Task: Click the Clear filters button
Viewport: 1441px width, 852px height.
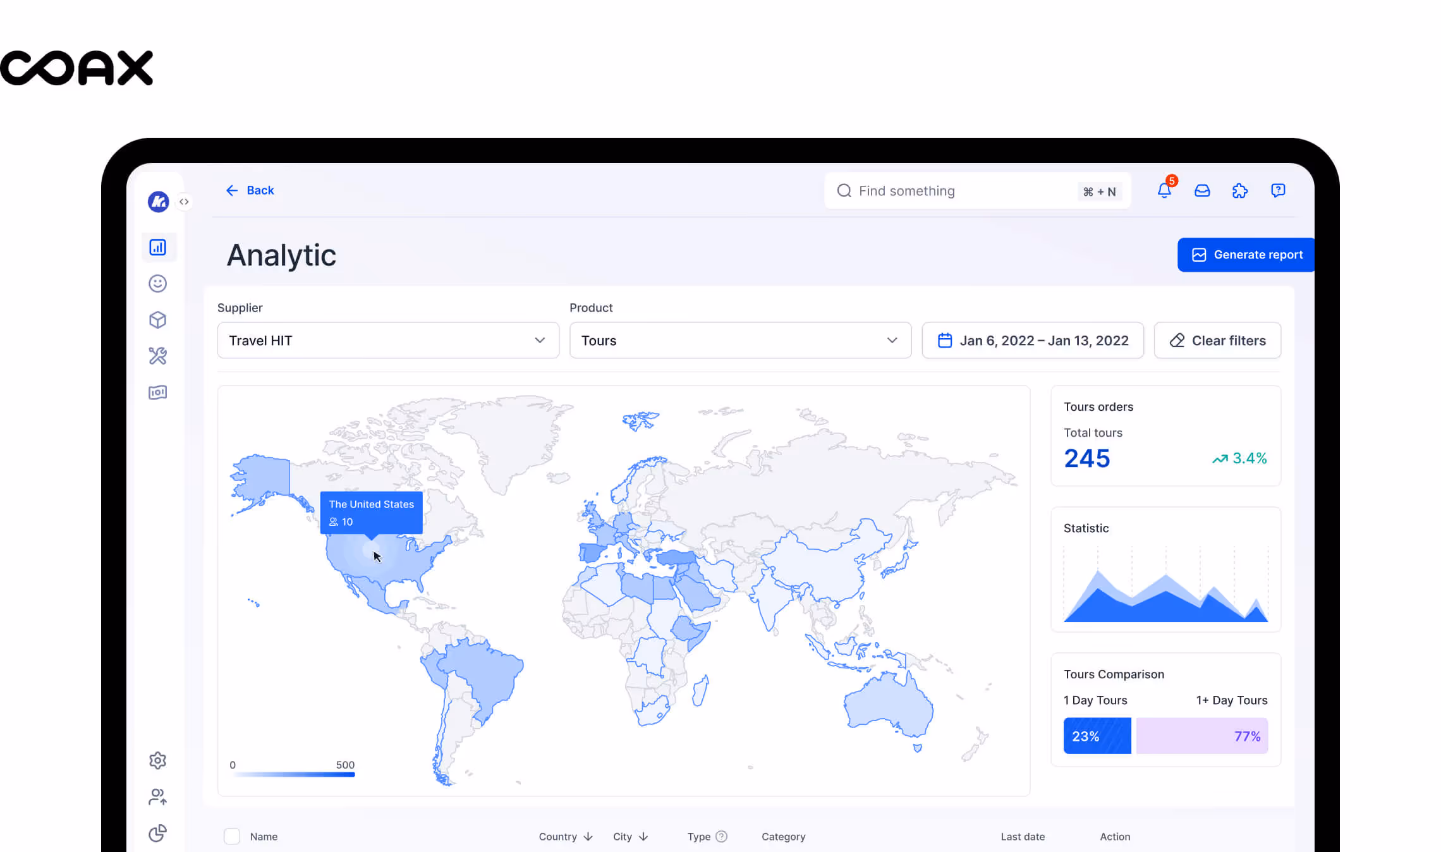Action: point(1217,340)
